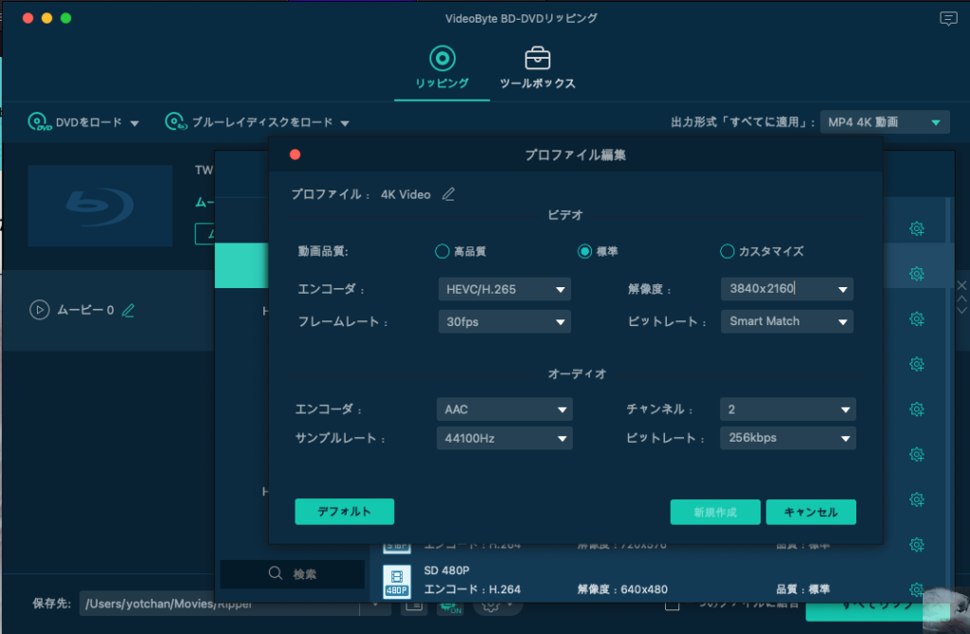Select the SD 480P profile name
Screen dimensions: 970x634
coord(447,571)
